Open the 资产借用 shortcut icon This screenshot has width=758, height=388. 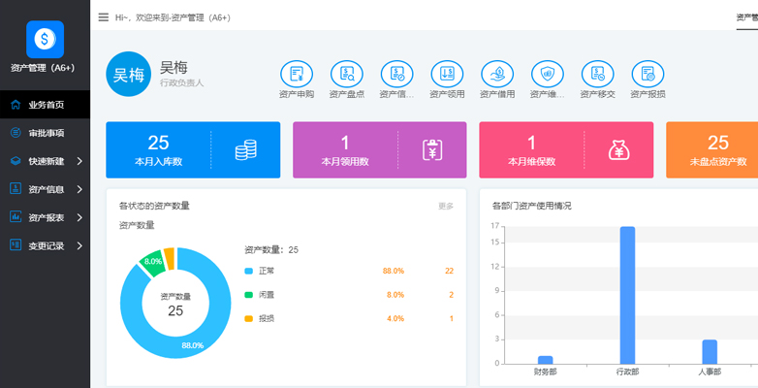tap(497, 74)
